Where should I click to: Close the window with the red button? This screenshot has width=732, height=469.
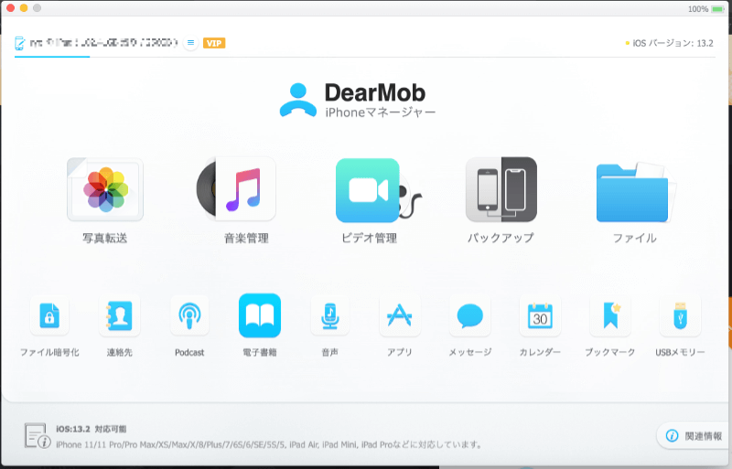[x=10, y=8]
